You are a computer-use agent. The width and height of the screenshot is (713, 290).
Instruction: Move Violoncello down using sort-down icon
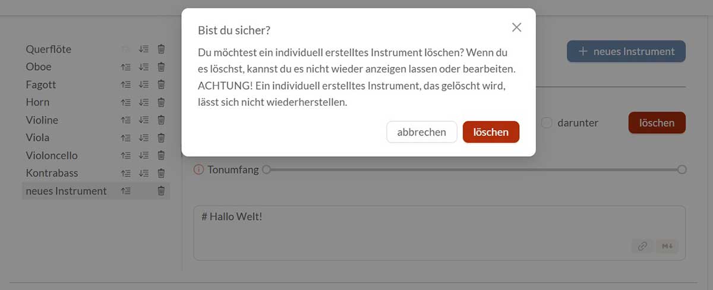coord(143,156)
